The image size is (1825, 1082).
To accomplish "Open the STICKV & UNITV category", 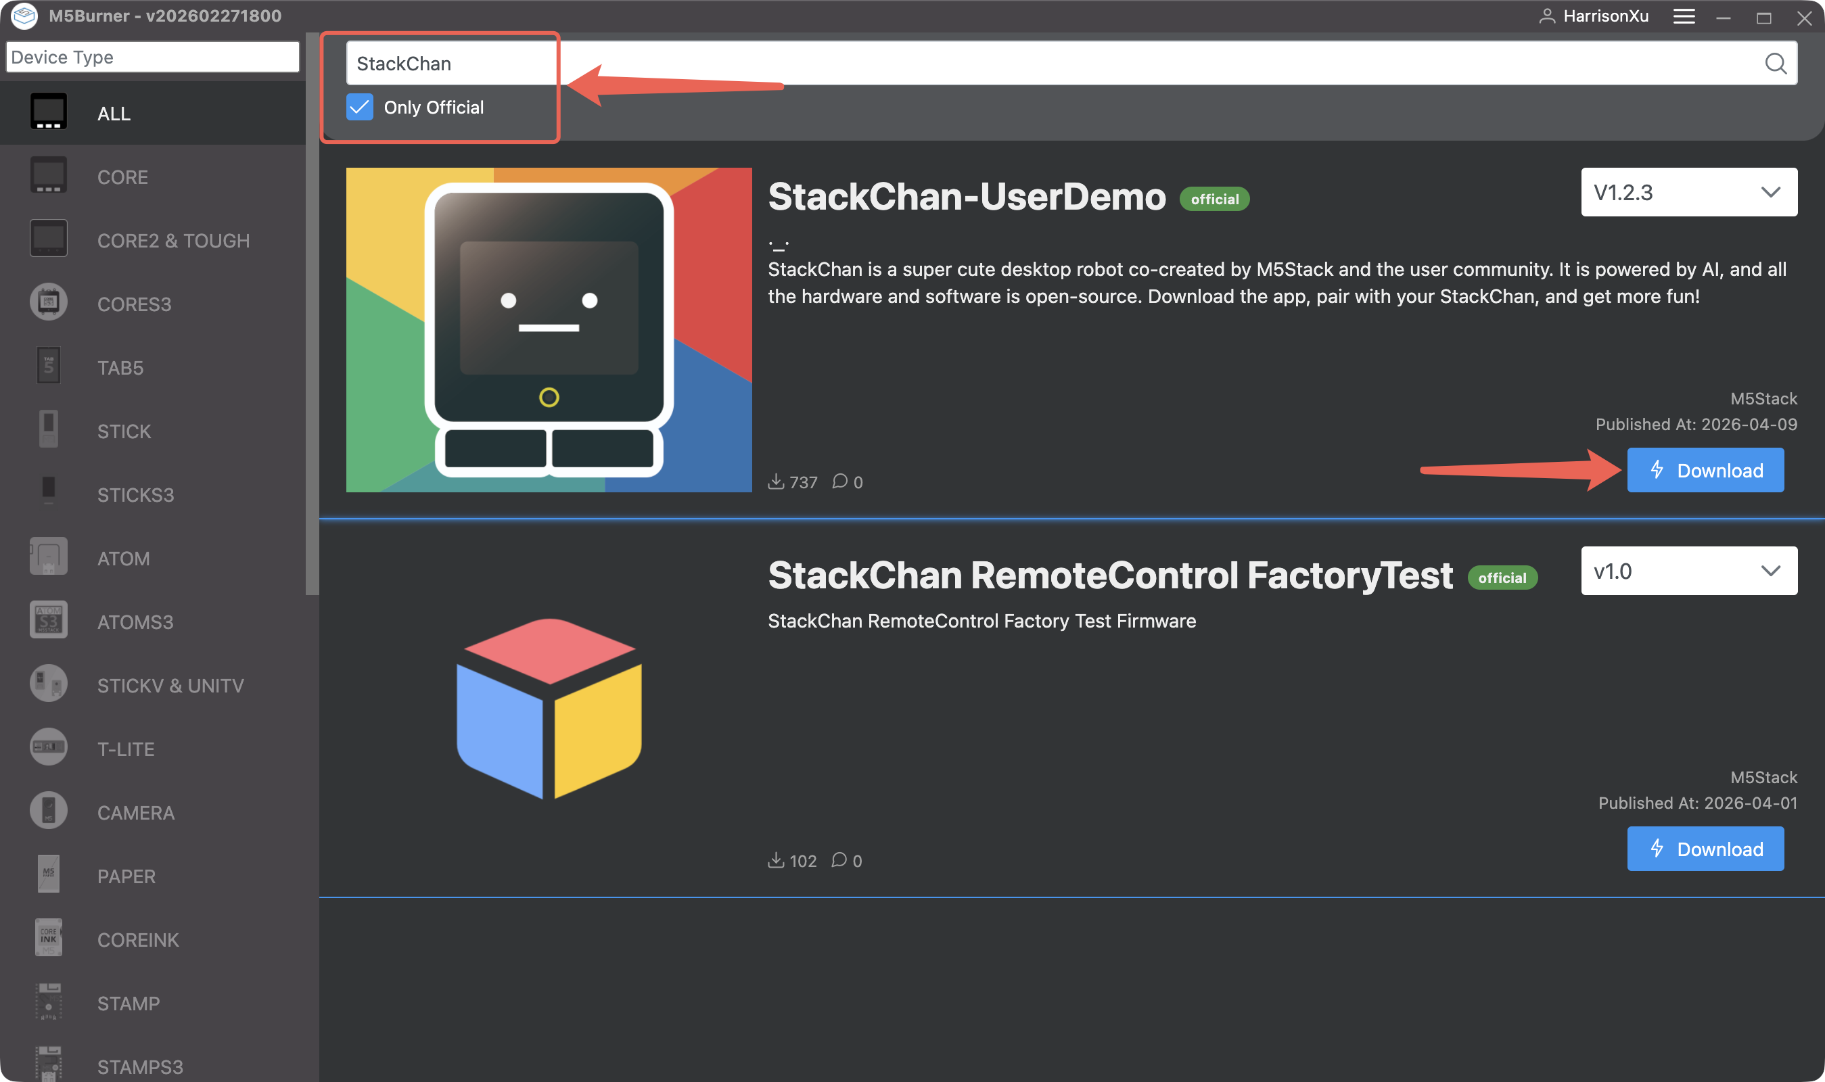I will (170, 685).
